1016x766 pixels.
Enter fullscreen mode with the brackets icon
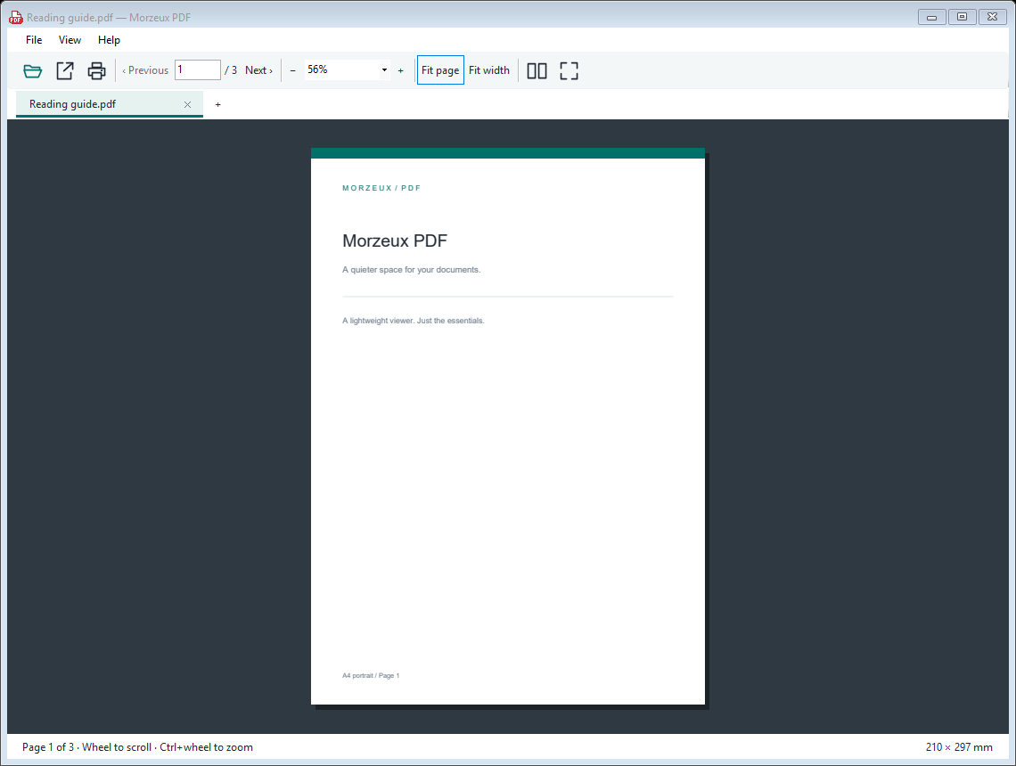coord(569,70)
